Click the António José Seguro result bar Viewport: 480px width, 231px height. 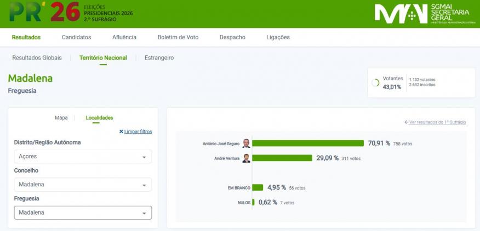308,144
